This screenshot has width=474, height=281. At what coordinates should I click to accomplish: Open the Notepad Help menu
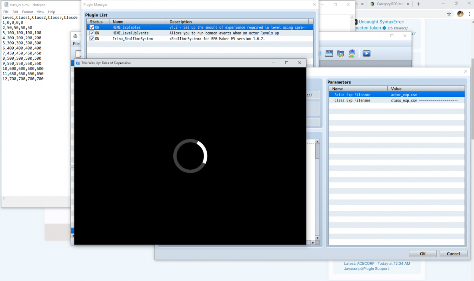[x=52, y=12]
